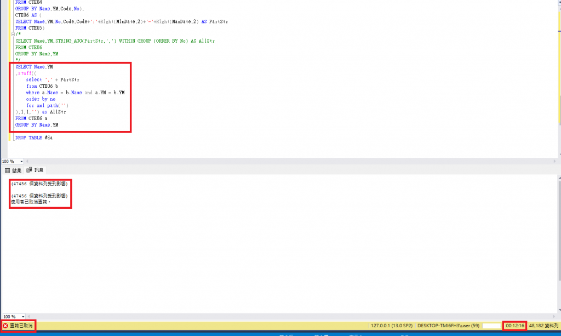
Task: Click the code editor vertical scrollbar thumb
Action: [559, 110]
